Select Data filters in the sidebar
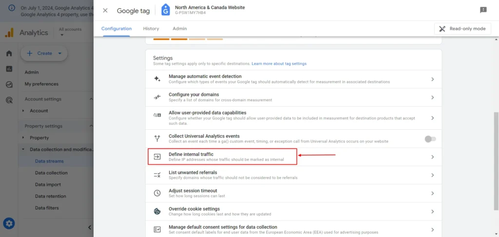Image resolution: width=499 pixels, height=237 pixels. click(47, 208)
